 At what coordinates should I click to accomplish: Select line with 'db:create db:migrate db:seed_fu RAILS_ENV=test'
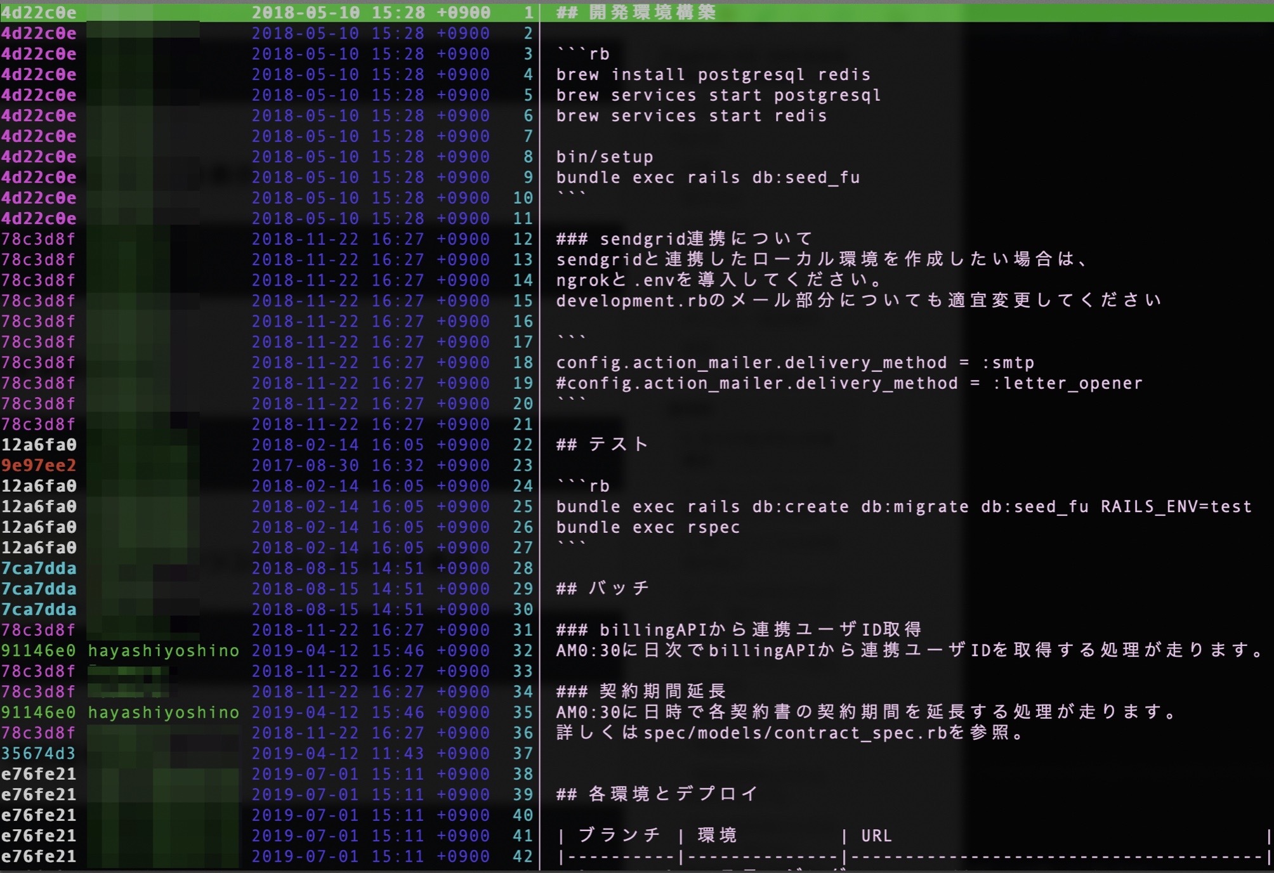[904, 507]
